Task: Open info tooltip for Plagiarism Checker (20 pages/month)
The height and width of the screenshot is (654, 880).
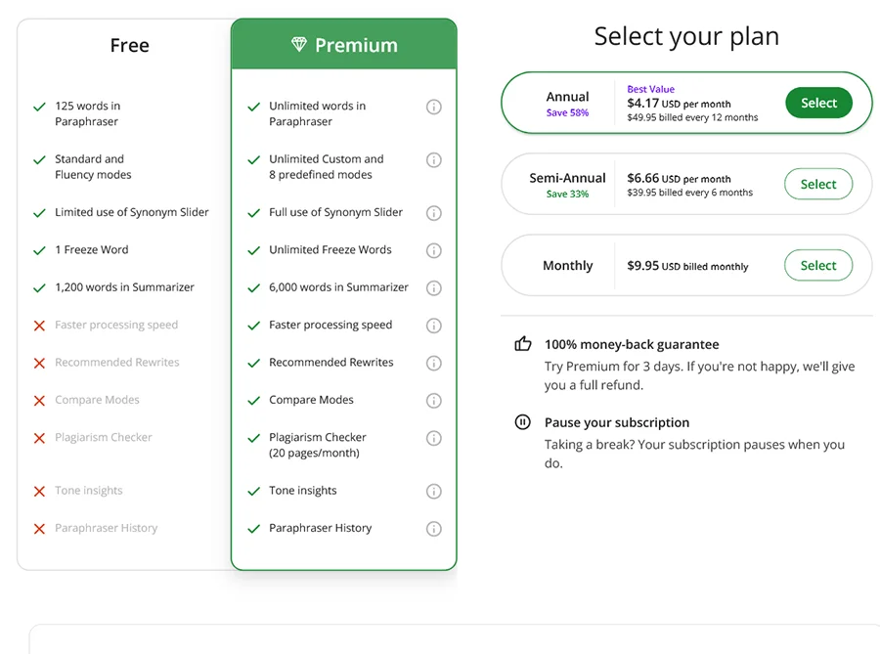Action: (434, 438)
